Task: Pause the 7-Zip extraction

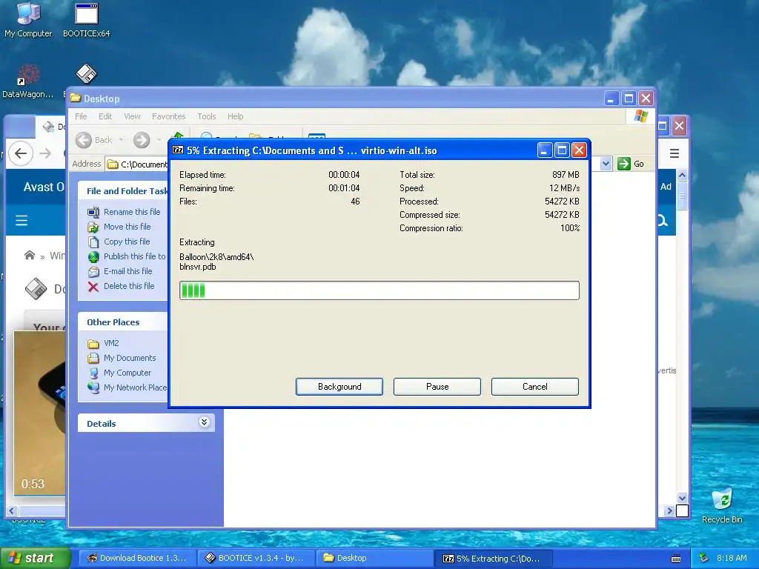Action: tap(437, 387)
